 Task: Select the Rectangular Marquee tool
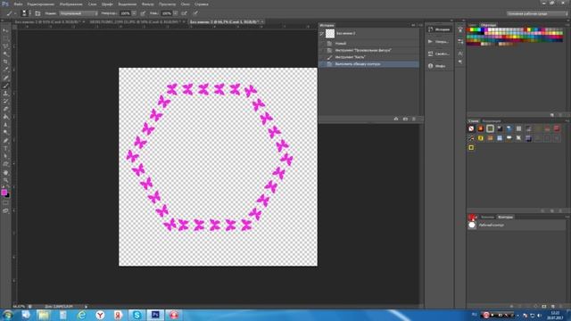pyautogui.click(x=6, y=38)
